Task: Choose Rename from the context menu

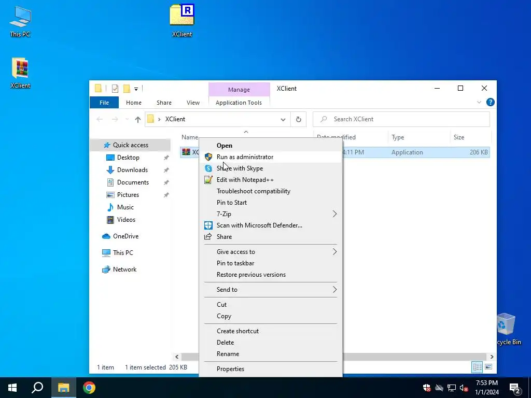Action: click(x=271, y=354)
